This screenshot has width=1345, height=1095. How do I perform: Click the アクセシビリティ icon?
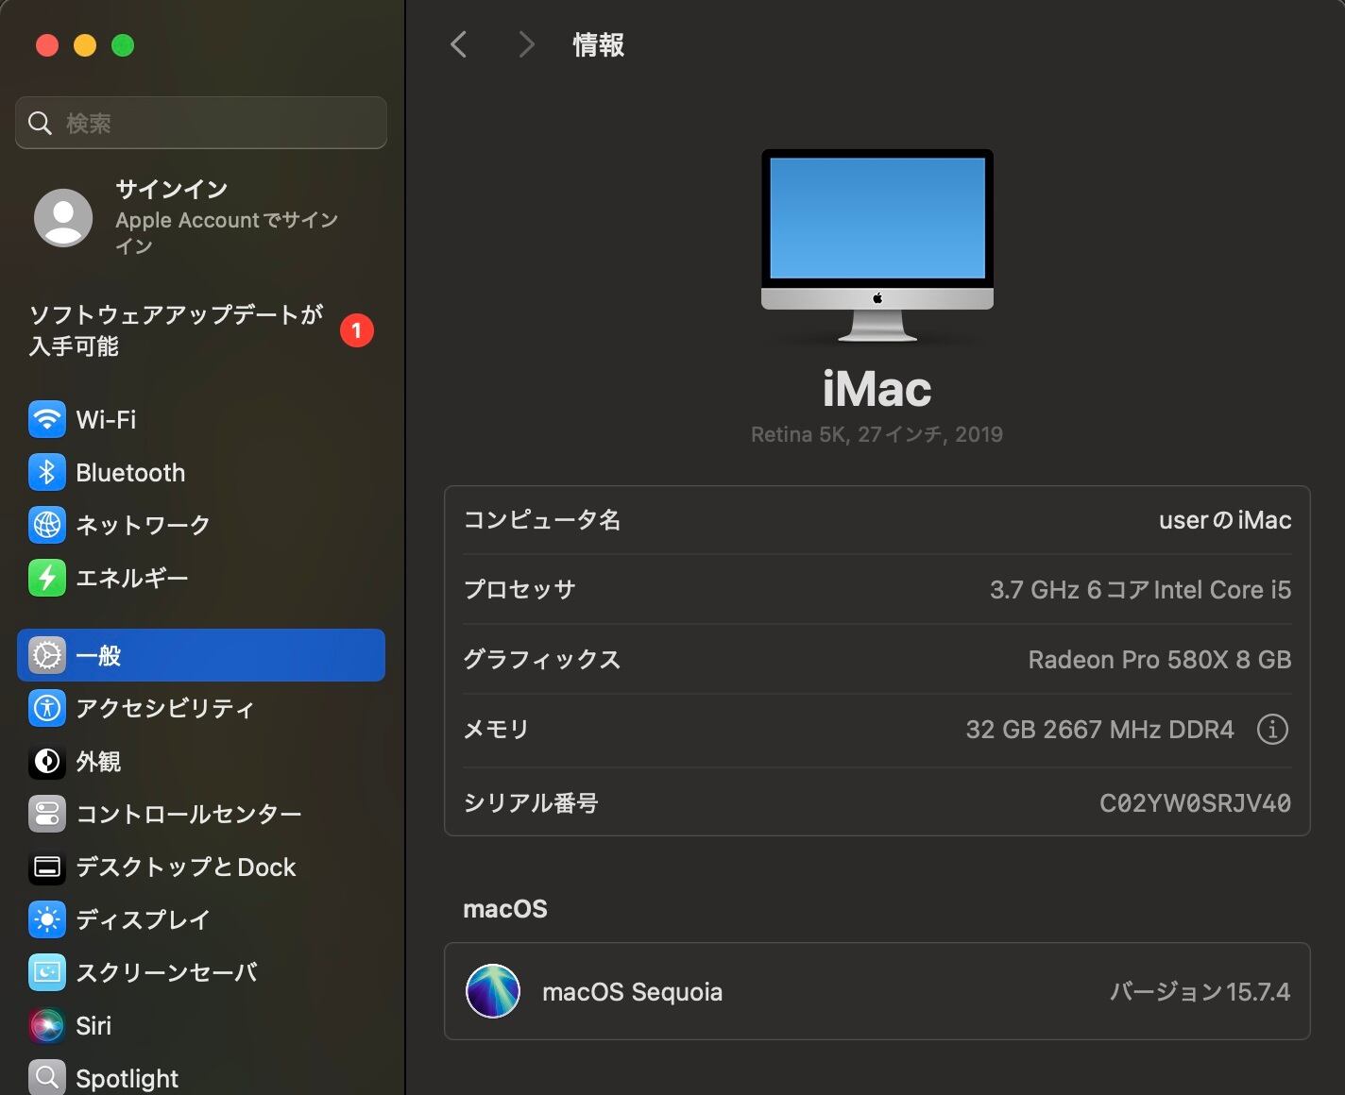(x=47, y=708)
